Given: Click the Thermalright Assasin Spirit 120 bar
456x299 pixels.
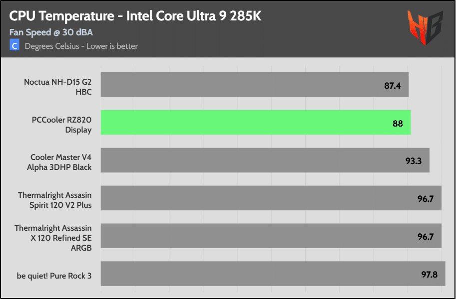Looking at the screenshot, I should click(271, 198).
